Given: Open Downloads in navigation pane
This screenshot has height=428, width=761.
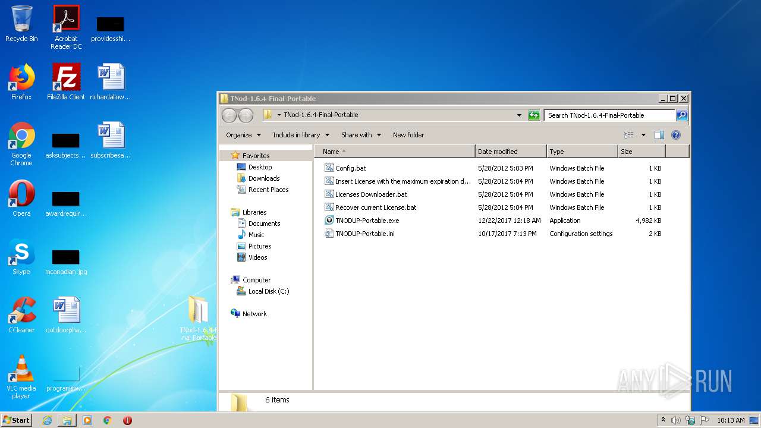Looking at the screenshot, I should point(264,178).
